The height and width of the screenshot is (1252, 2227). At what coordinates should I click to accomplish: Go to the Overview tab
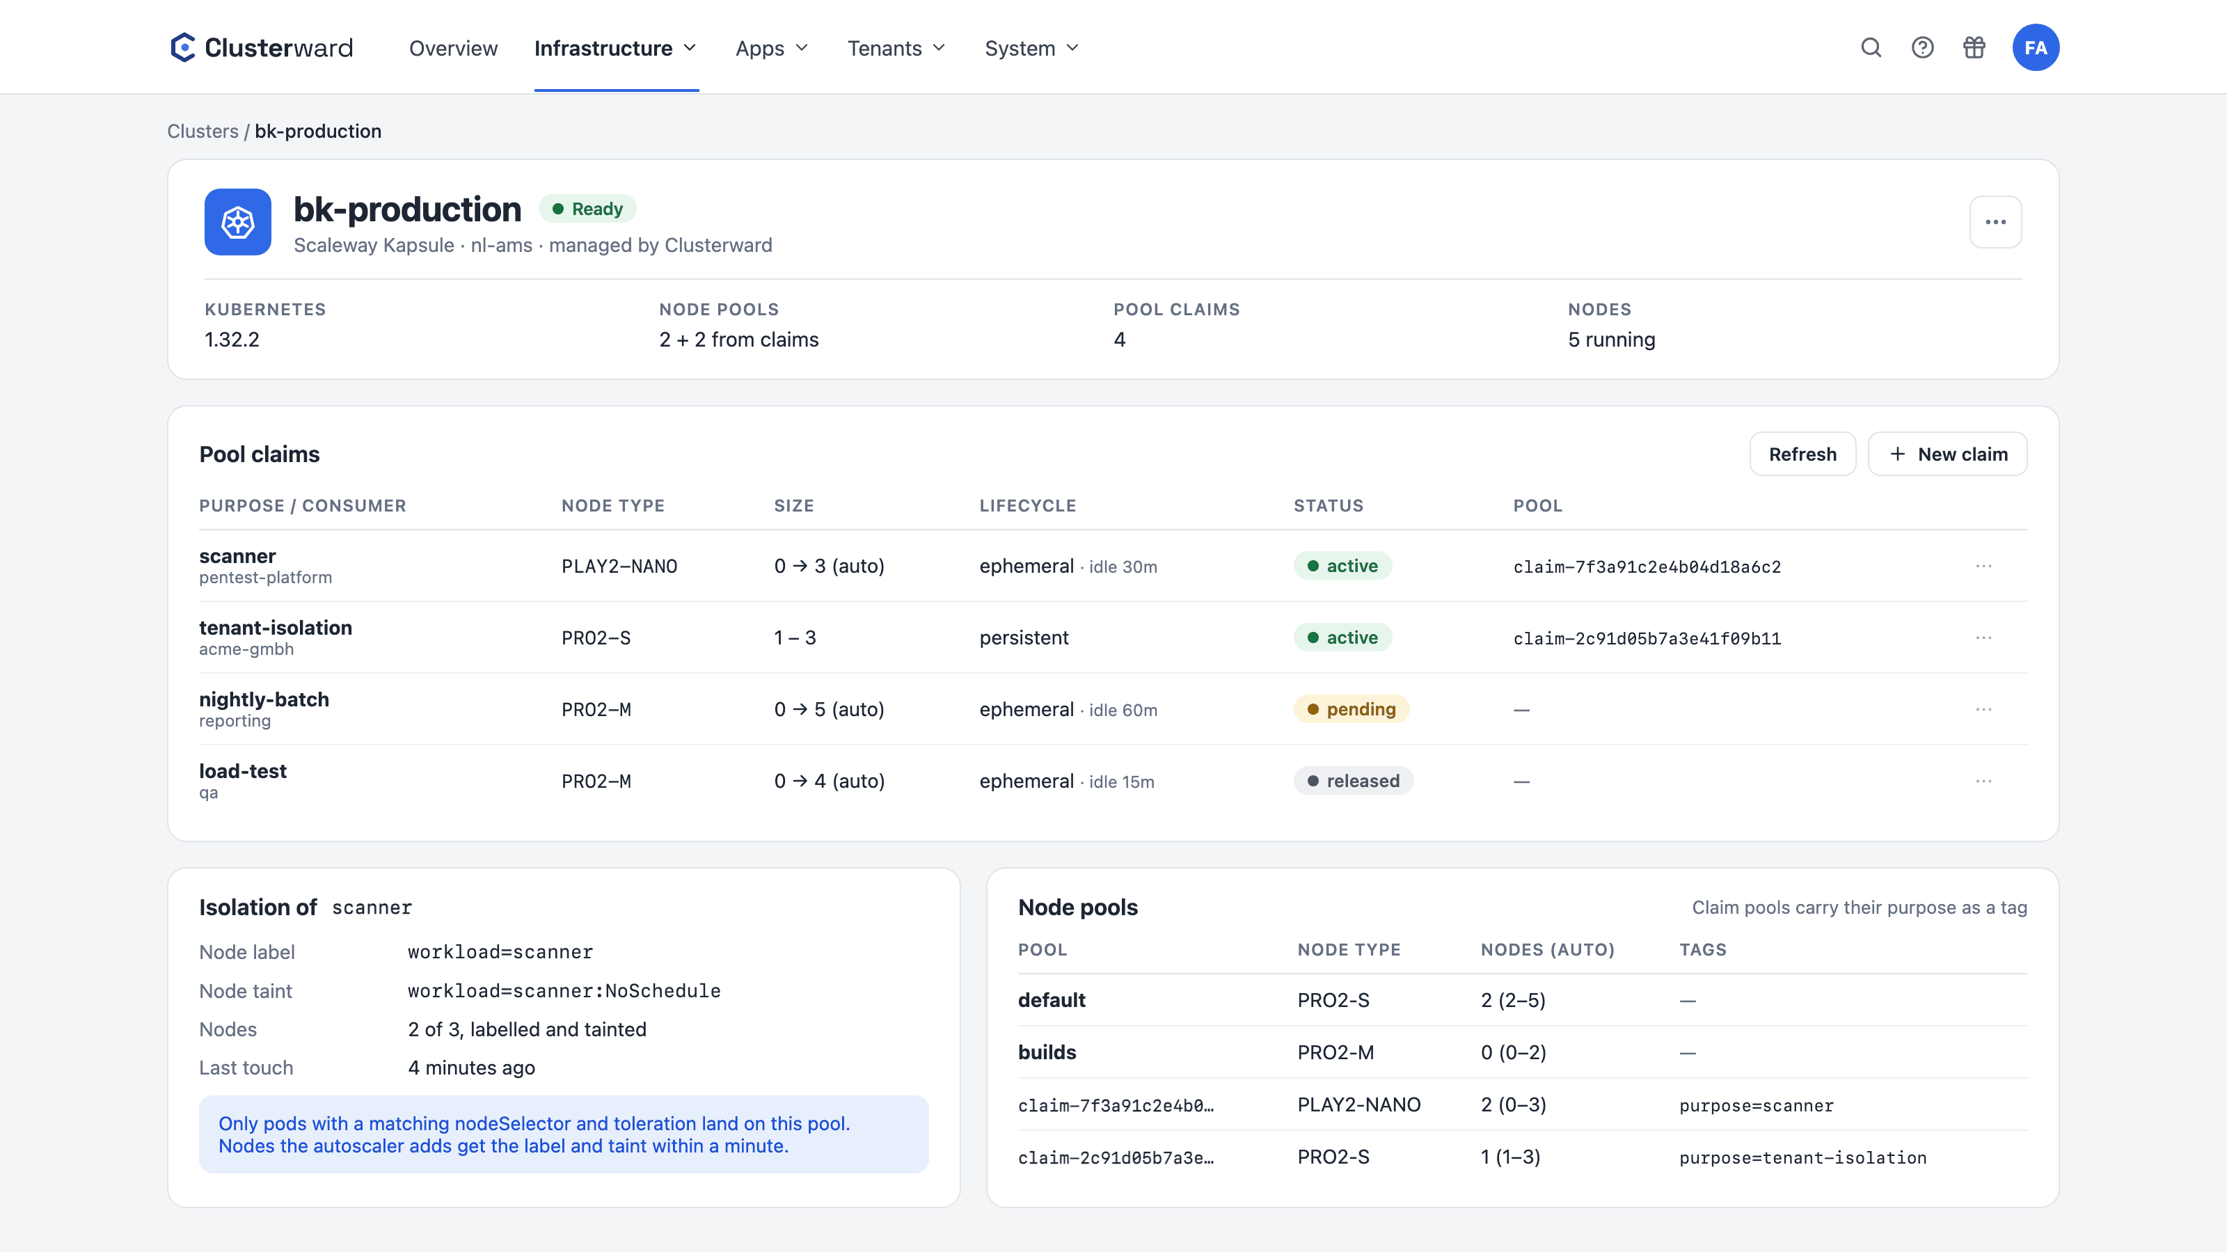point(453,49)
